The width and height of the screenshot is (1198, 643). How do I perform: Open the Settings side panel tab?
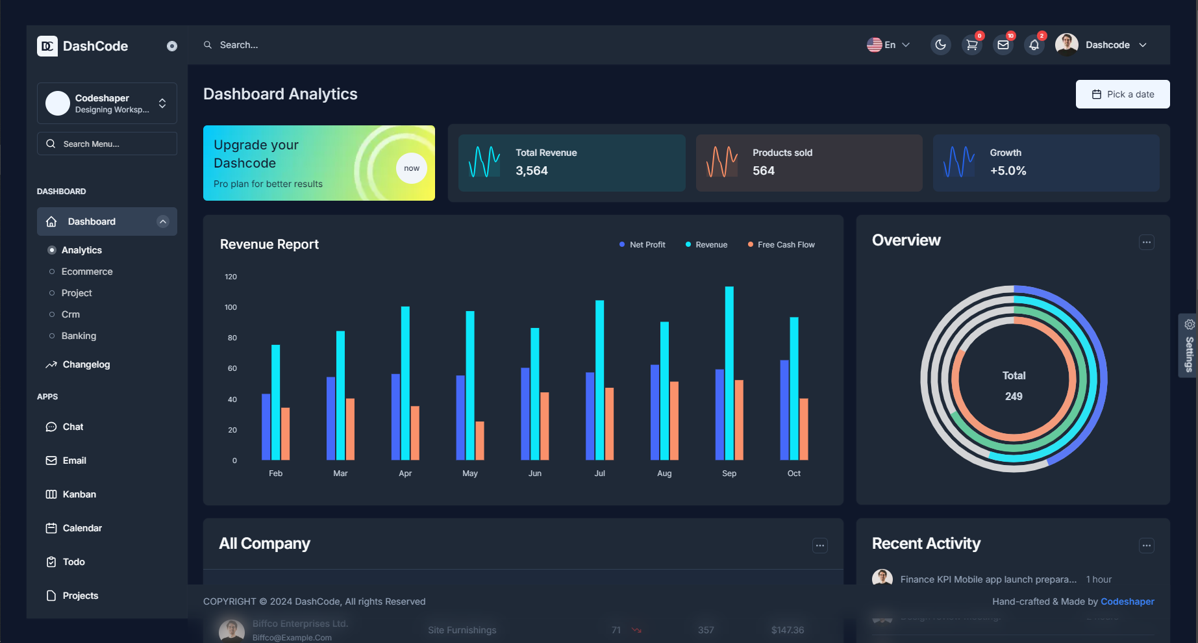pos(1188,346)
